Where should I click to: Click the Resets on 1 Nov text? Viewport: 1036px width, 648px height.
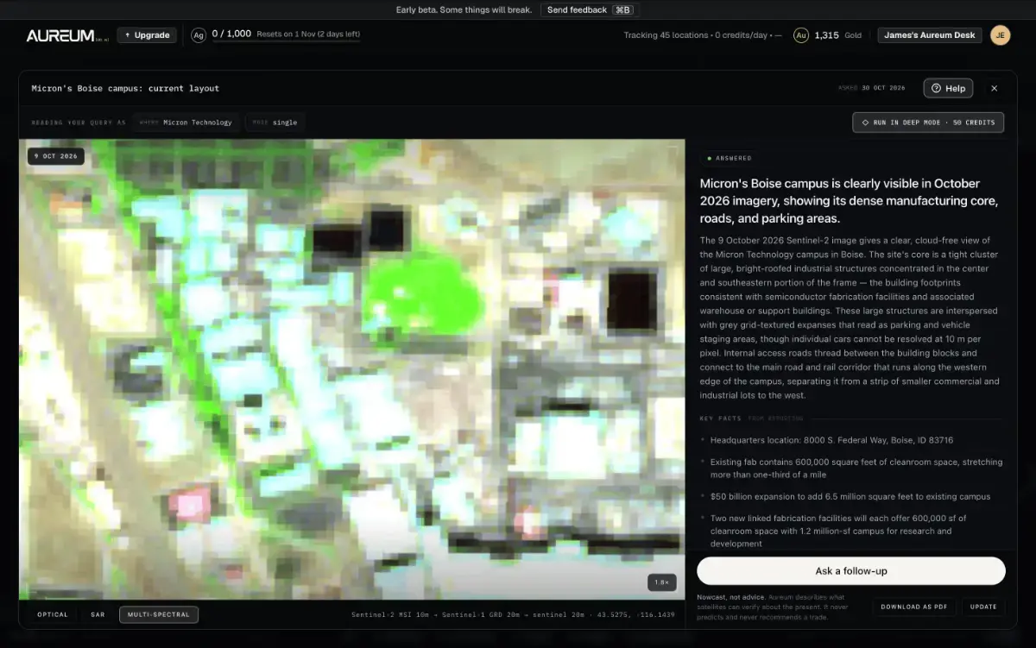(x=308, y=35)
